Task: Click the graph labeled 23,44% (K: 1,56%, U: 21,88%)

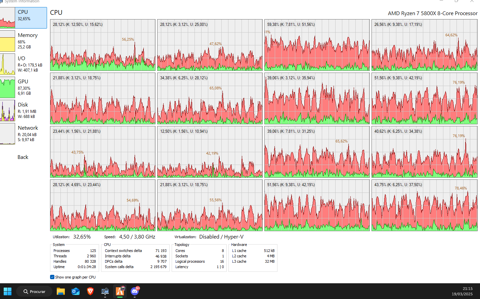Action: click(x=103, y=152)
